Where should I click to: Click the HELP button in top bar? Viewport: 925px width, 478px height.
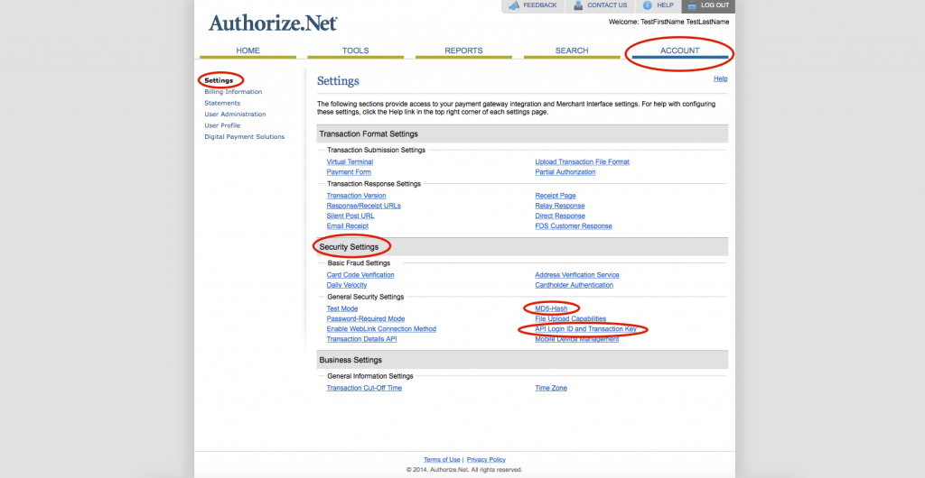(x=658, y=6)
